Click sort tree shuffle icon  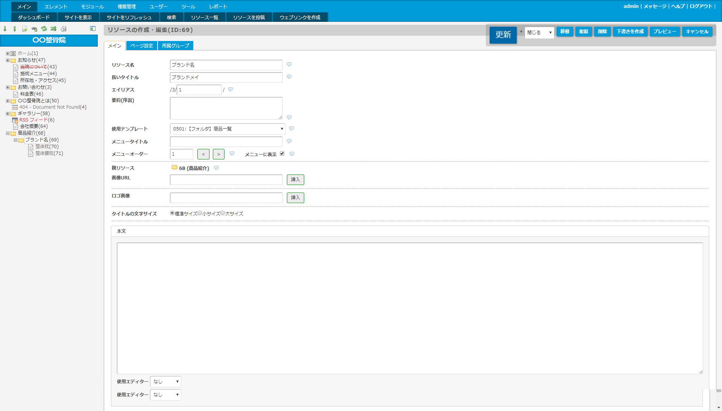53,29
